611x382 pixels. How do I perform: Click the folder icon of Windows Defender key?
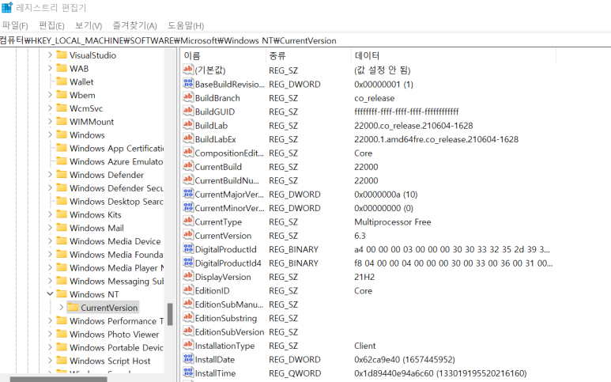click(62, 174)
